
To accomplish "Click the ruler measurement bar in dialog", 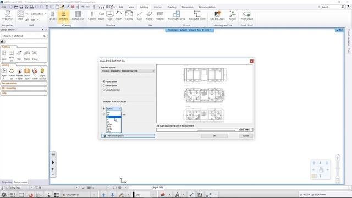I will point(205,130).
